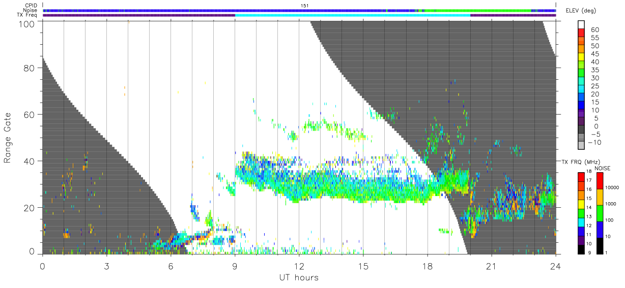Click the first purple segment of TX Freq strip
Image resolution: width=625 pixels, height=288 pixels.
click(139, 15)
